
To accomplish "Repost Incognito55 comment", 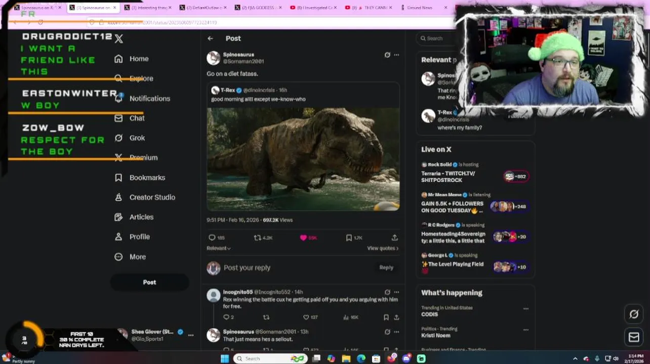I will point(266,317).
